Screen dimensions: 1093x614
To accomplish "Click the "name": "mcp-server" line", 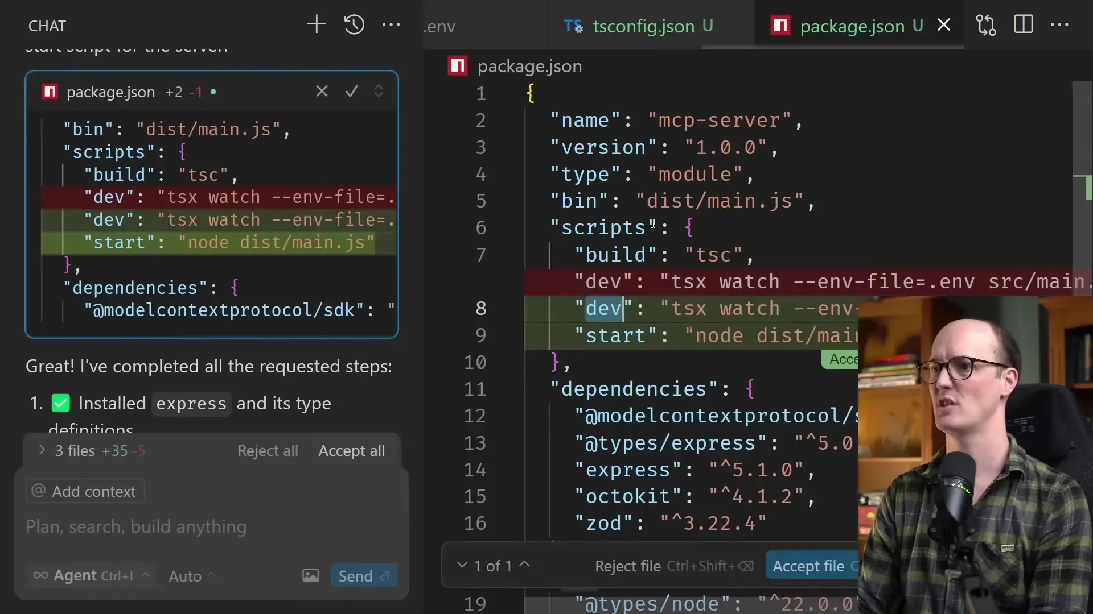I will 676,121.
